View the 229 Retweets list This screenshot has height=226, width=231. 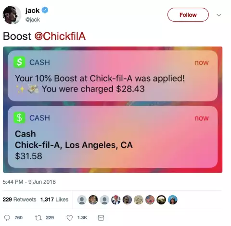click(19, 200)
